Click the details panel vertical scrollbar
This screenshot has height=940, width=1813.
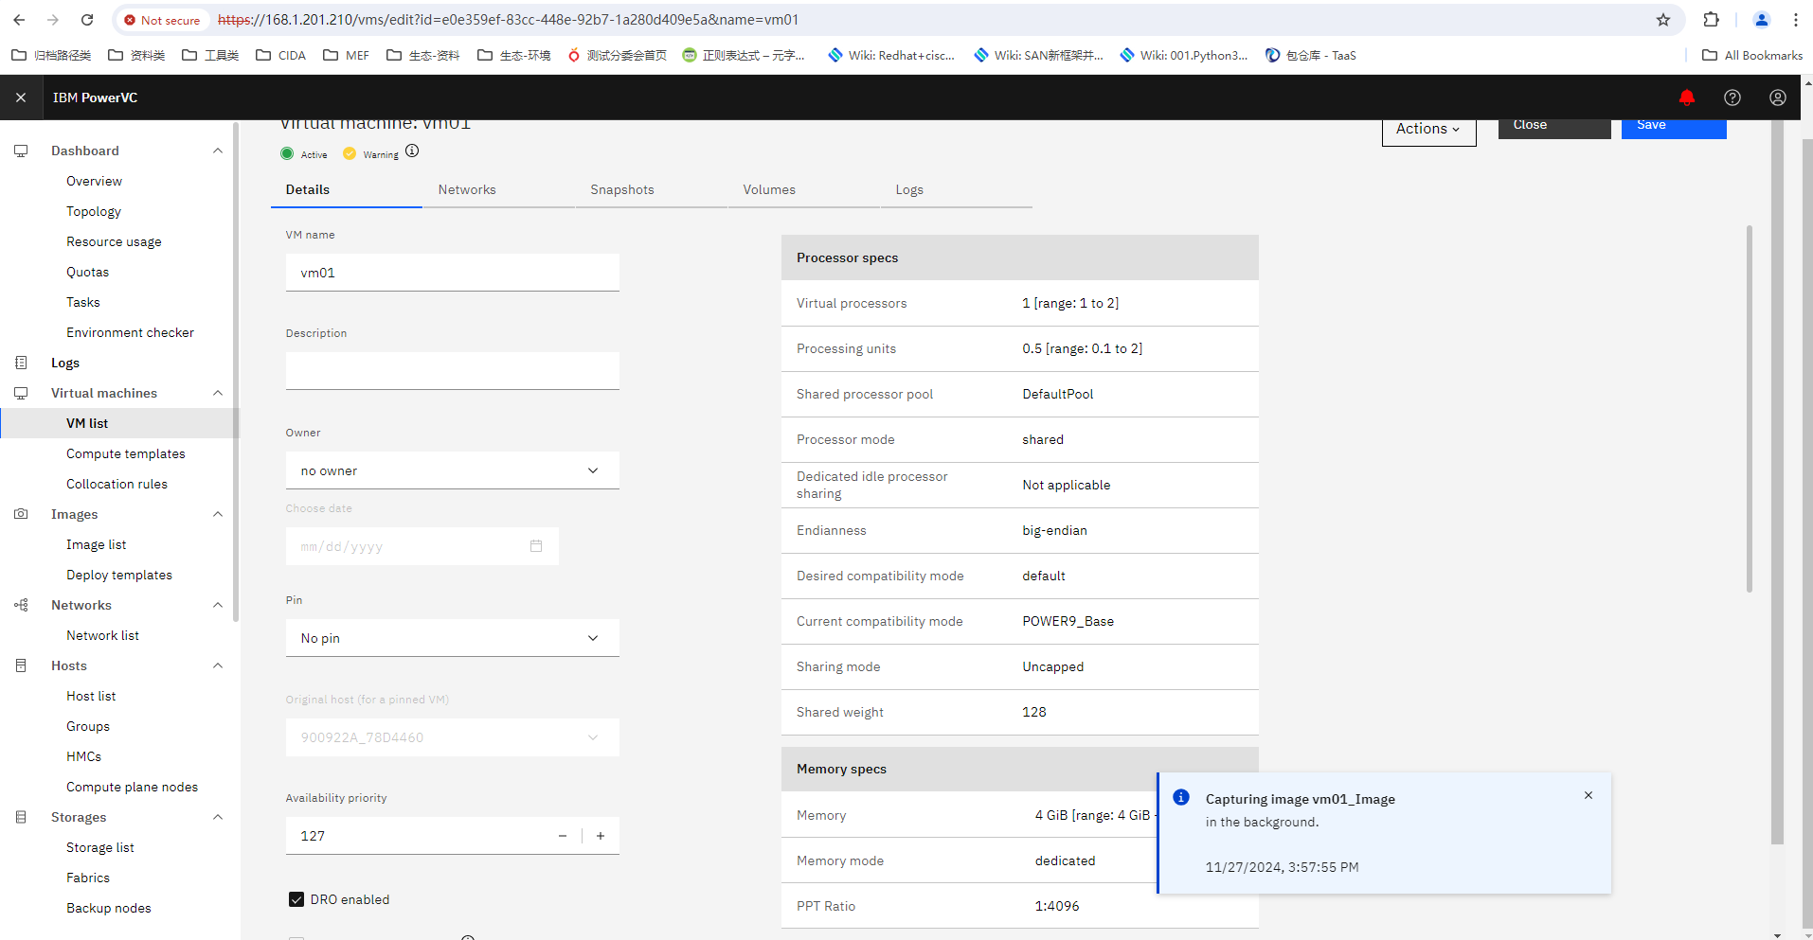(1750, 409)
